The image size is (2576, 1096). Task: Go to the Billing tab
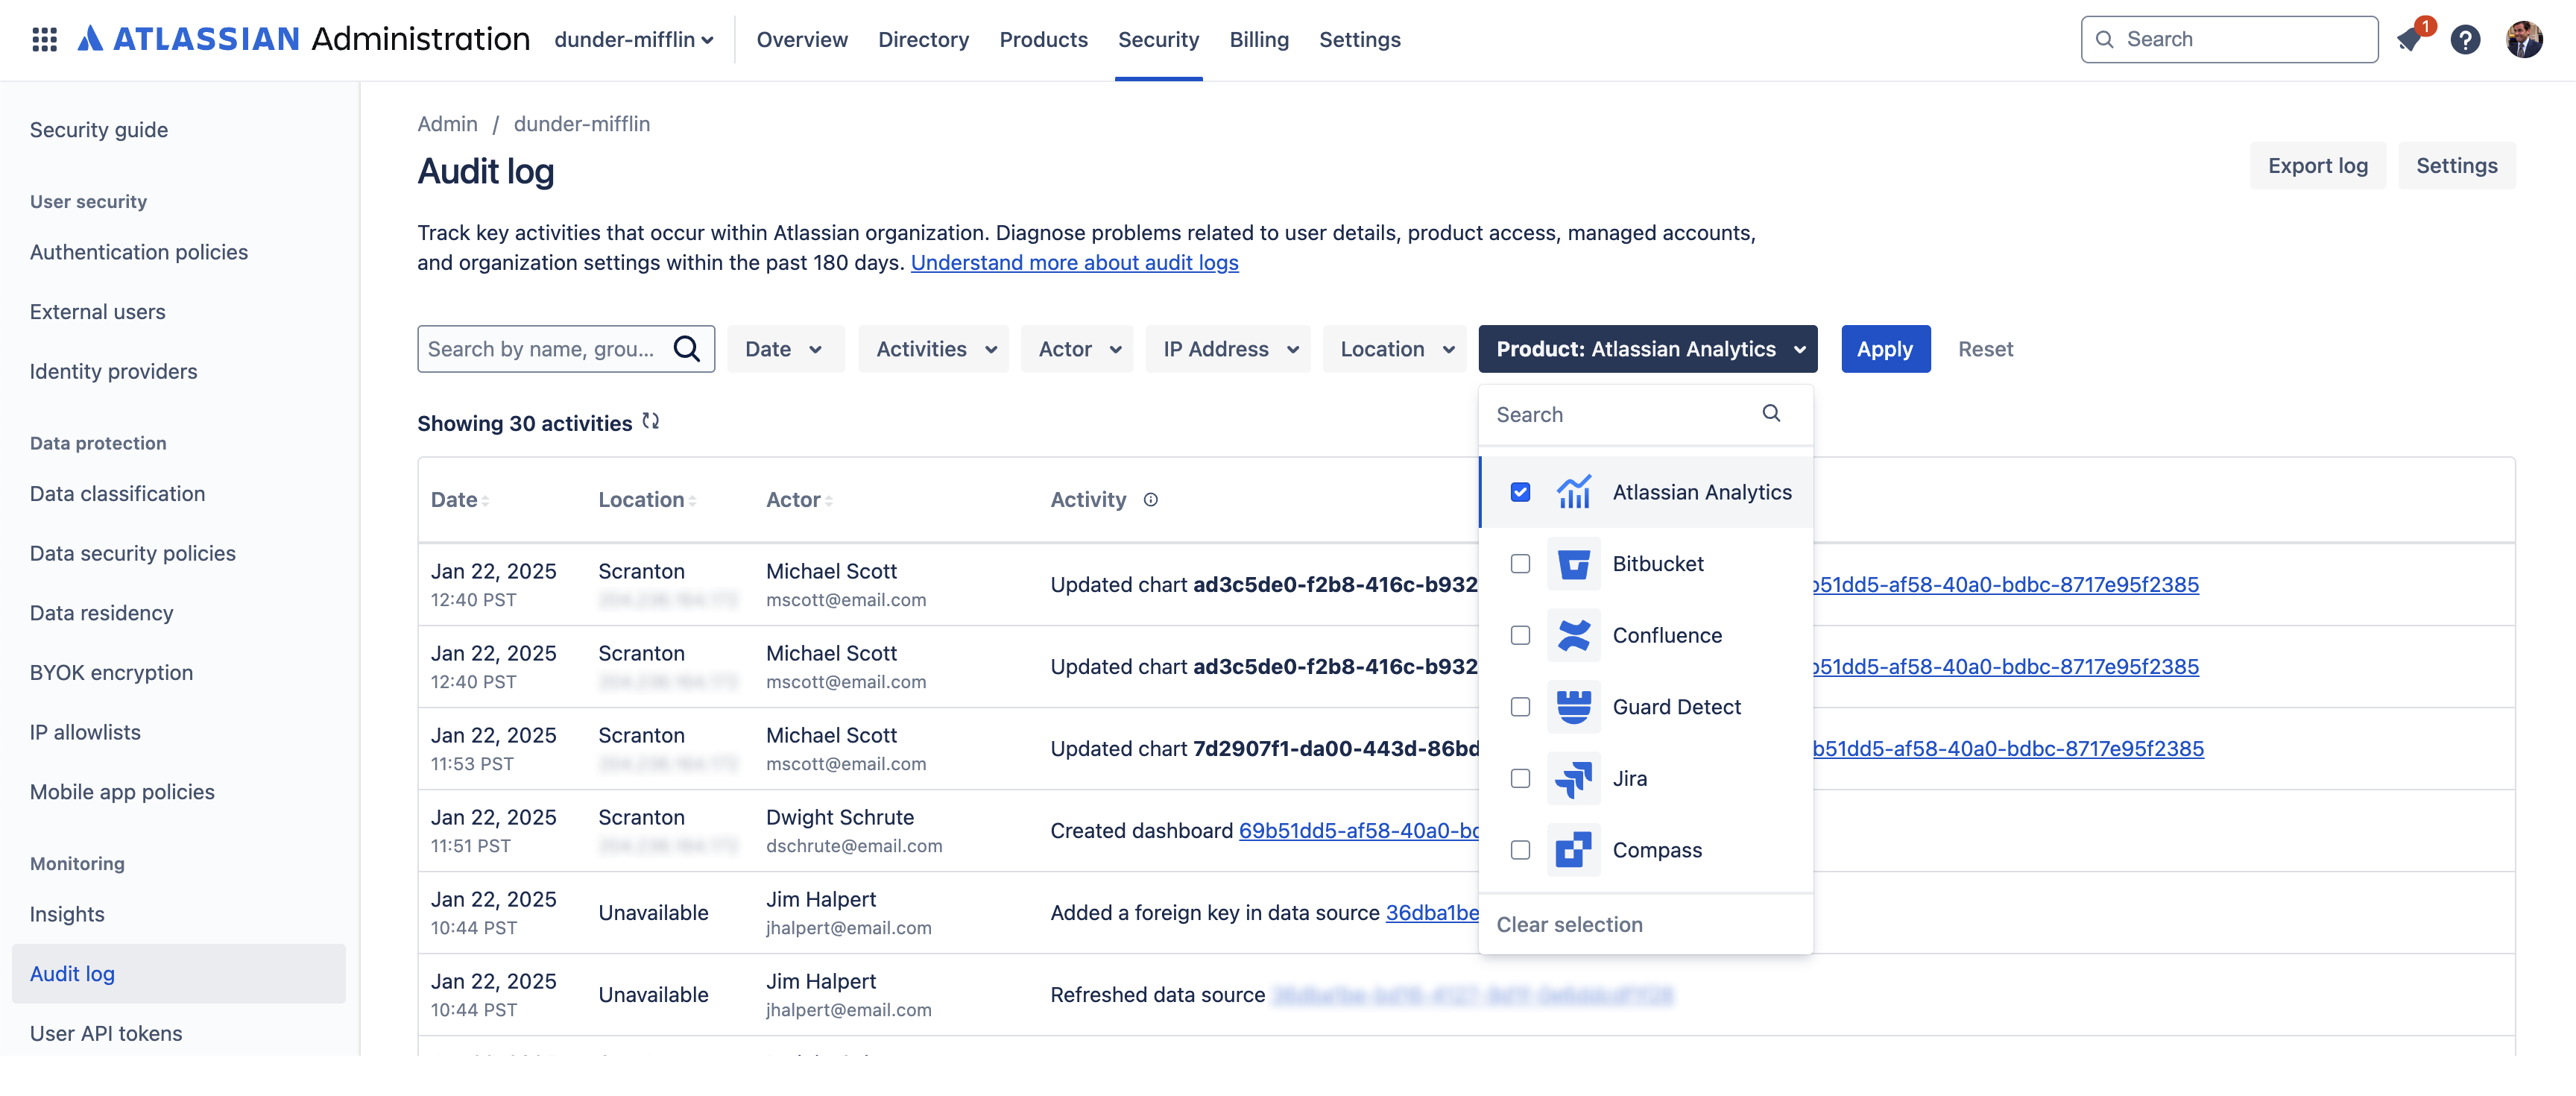1258,40
